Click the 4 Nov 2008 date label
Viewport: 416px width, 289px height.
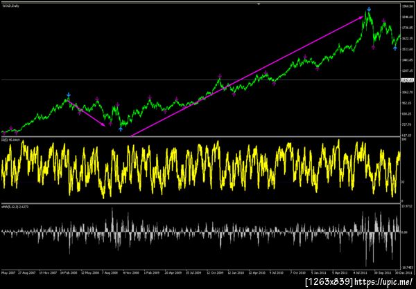coord(132,272)
